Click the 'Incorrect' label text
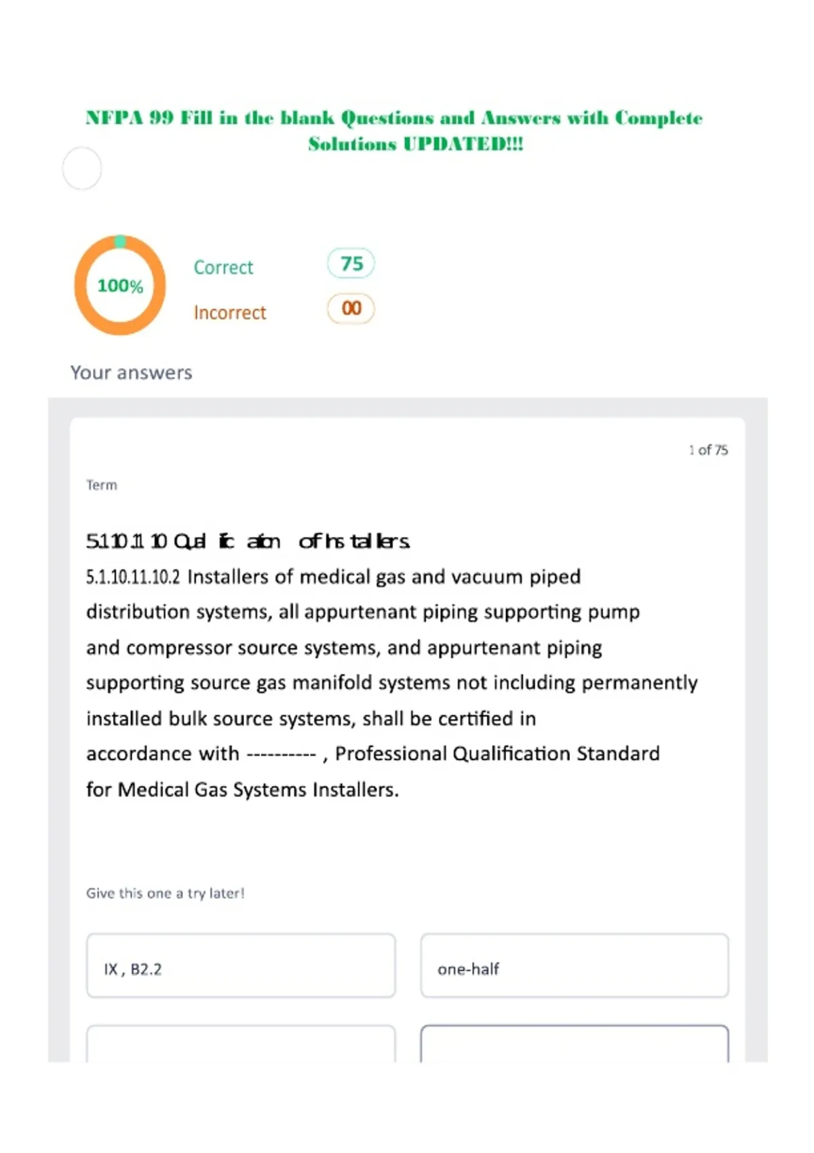Image resolution: width=814 pixels, height=1153 pixels. tap(230, 313)
